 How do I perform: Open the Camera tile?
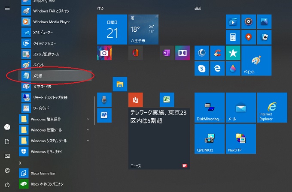[104, 53]
